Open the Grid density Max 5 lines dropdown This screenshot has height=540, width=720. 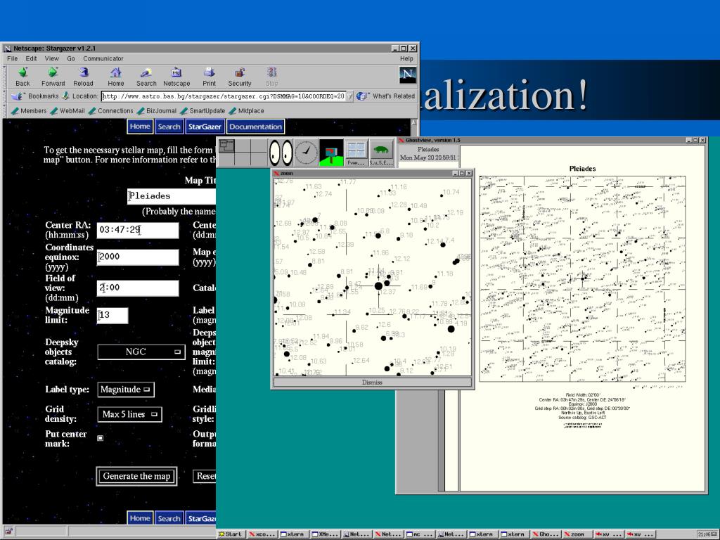(x=129, y=414)
